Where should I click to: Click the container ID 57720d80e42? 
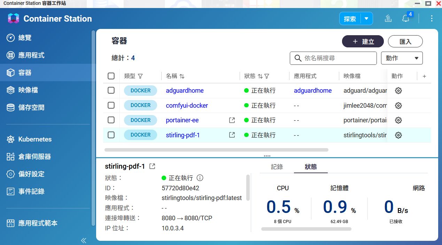180,188
